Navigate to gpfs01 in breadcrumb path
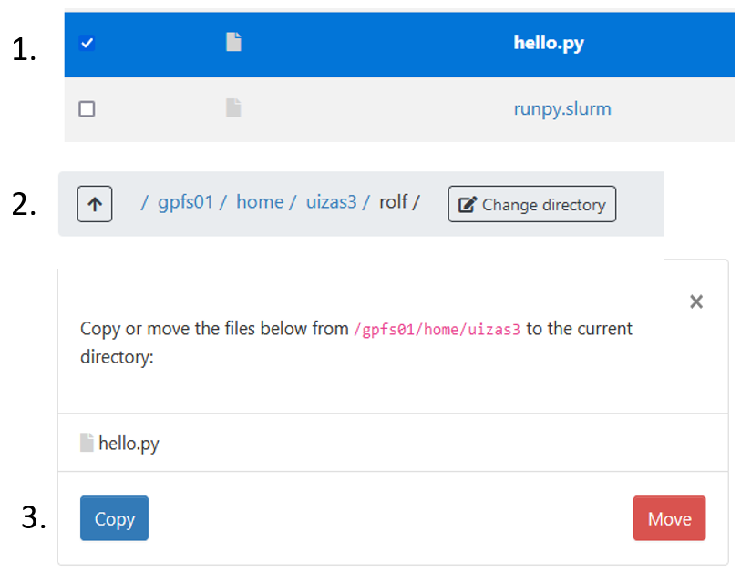This screenshot has height=572, width=741. tap(185, 202)
